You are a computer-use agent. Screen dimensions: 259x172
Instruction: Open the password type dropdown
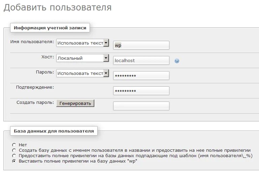pyautogui.click(x=83, y=73)
